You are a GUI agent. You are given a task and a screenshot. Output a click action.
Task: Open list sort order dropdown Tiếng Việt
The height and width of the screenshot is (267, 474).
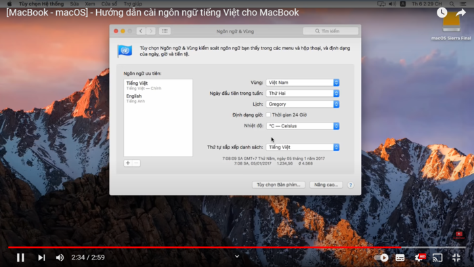tap(303, 147)
